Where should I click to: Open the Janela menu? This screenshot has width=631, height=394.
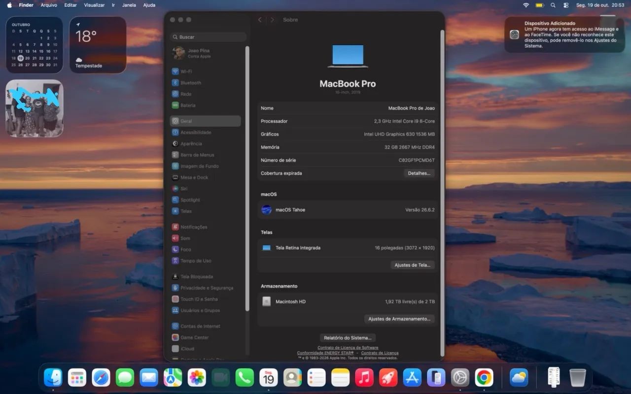tap(129, 5)
